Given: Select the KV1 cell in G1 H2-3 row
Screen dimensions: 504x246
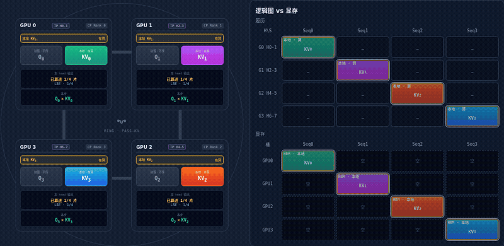Looking at the screenshot, I should click(x=363, y=70).
